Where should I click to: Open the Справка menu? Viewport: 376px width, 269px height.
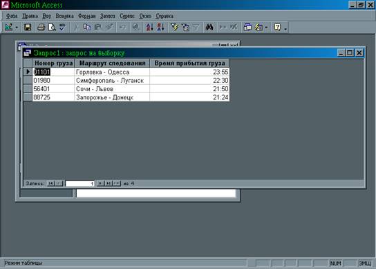[164, 16]
